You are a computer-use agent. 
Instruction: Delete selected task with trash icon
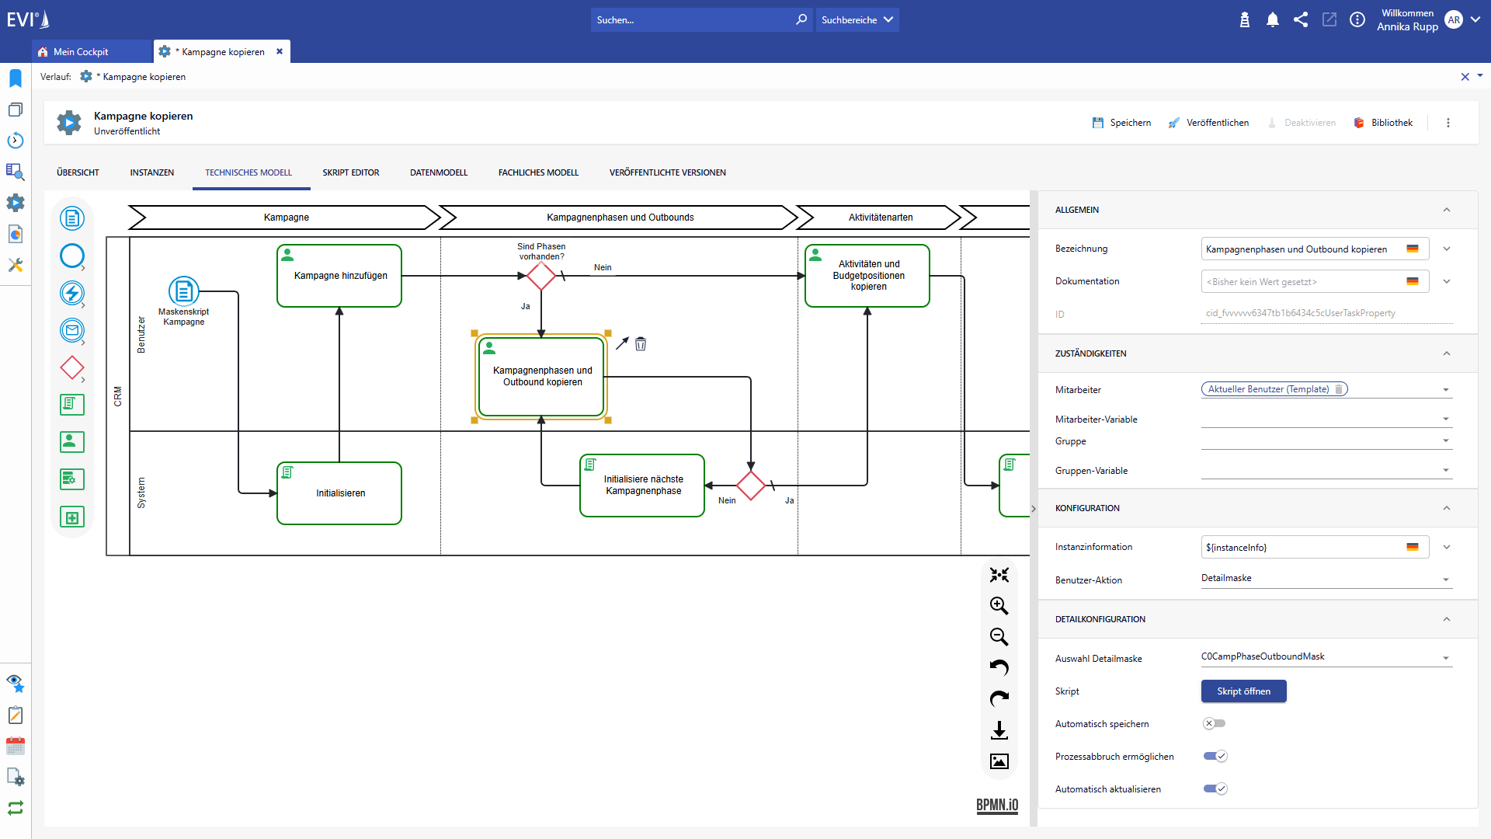click(x=641, y=344)
